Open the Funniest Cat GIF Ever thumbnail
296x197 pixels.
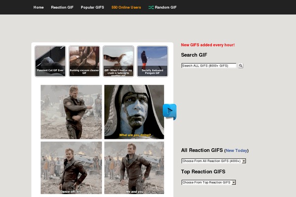tap(50, 61)
